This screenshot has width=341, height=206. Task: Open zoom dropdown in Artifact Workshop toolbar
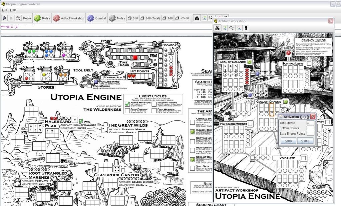point(231,28)
